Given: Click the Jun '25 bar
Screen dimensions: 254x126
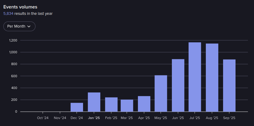Looking at the screenshot, I should (178, 85).
